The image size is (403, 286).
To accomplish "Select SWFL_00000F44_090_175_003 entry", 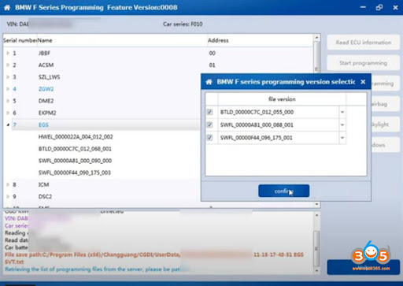I will (x=75, y=173).
